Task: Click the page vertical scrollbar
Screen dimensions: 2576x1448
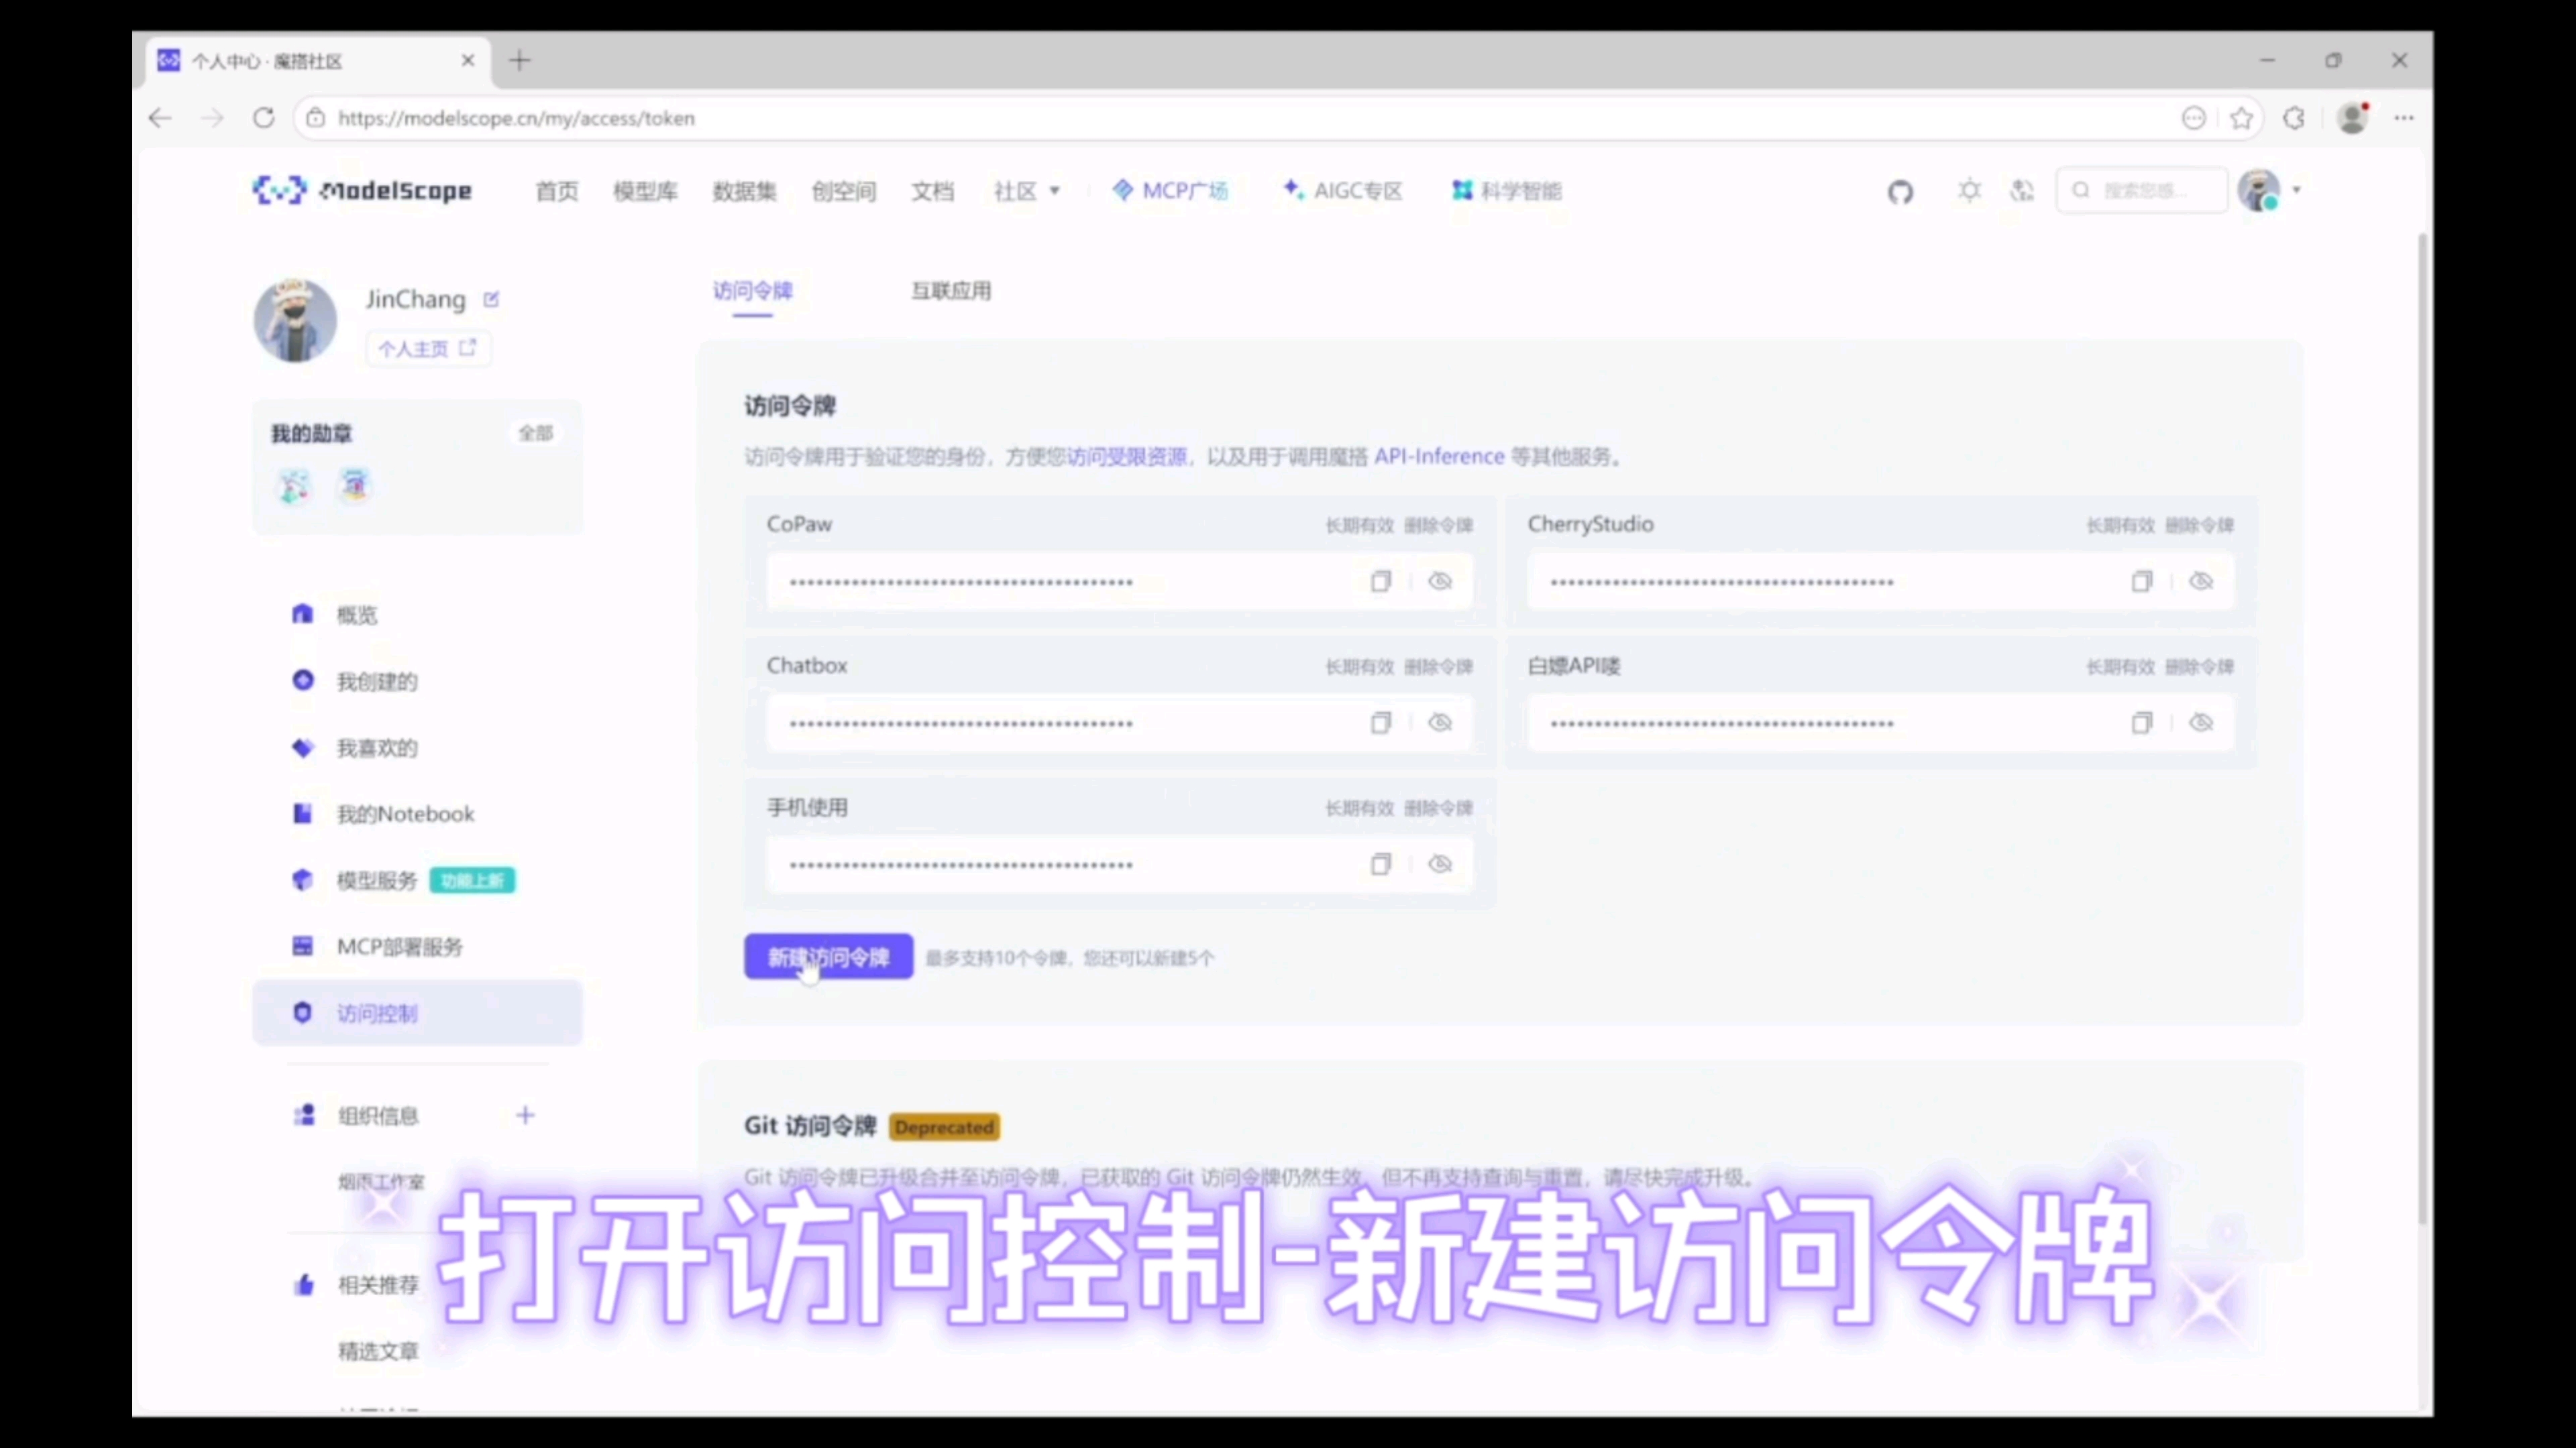Action: (x=2422, y=729)
